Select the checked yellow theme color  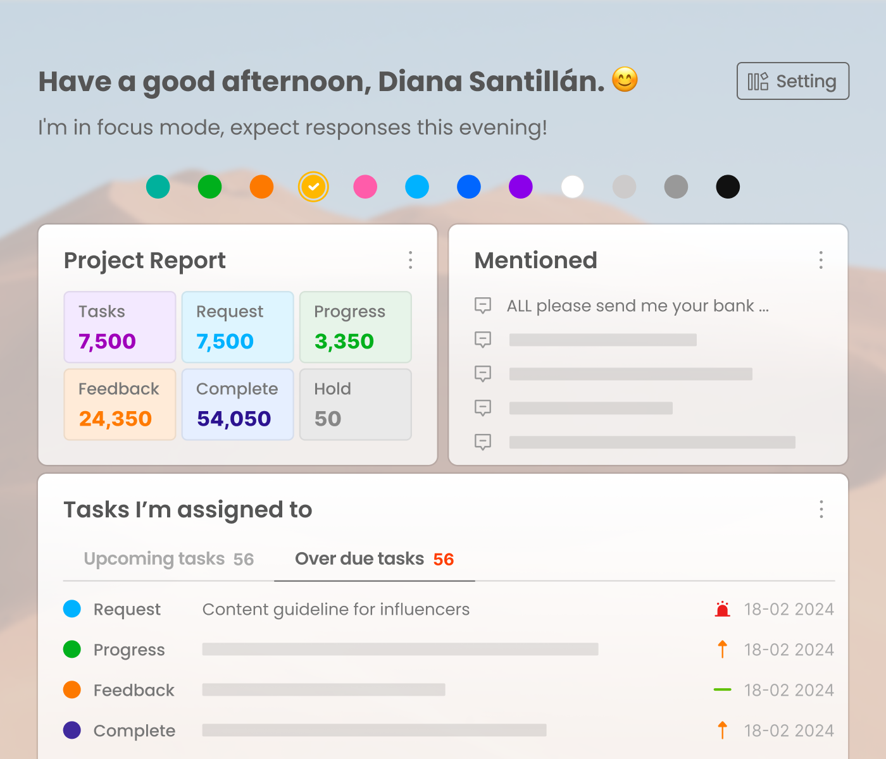coord(313,187)
